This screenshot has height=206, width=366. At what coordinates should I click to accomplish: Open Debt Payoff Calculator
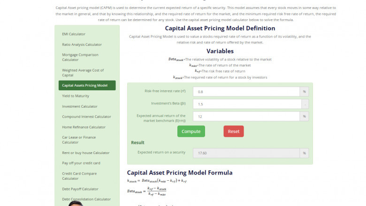click(80, 189)
